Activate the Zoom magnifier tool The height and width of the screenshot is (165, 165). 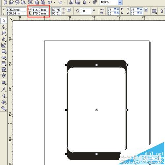(x=4, y=33)
